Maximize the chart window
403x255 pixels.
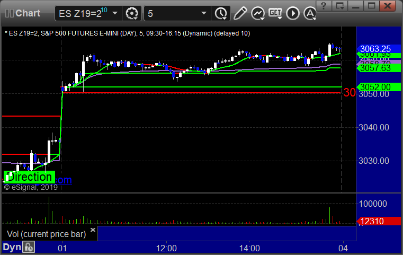coord(372,6)
